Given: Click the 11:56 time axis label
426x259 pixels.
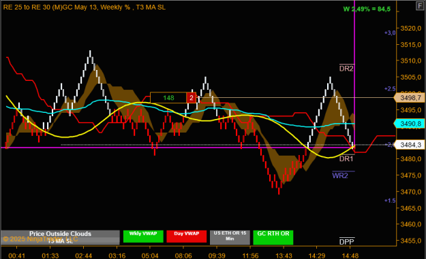Looking at the screenshot, I should point(250,256).
